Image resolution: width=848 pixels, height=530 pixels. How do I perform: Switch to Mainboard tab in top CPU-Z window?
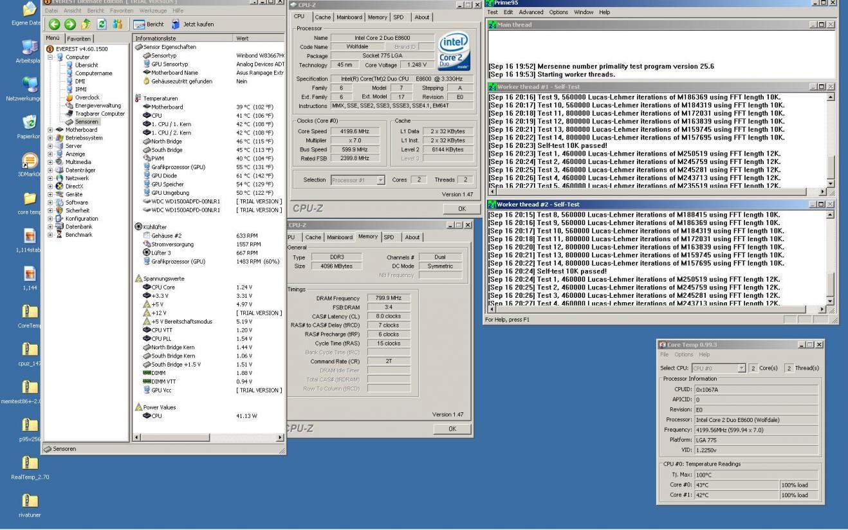point(349,17)
